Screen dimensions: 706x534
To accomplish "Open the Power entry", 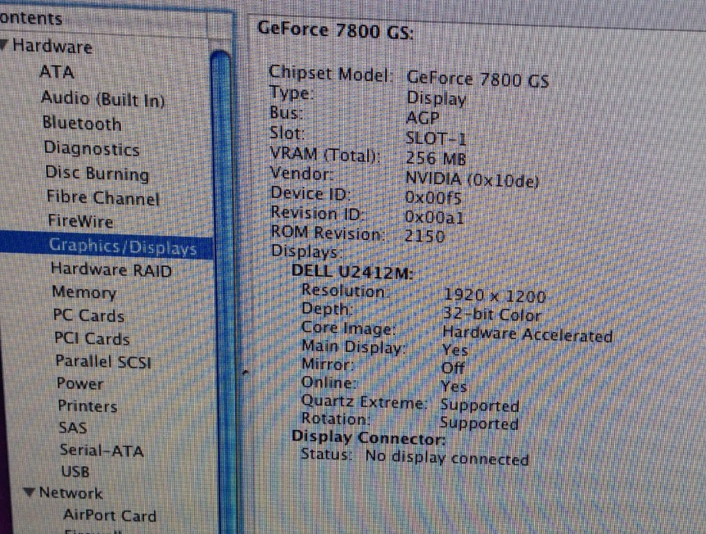I will [x=80, y=383].
